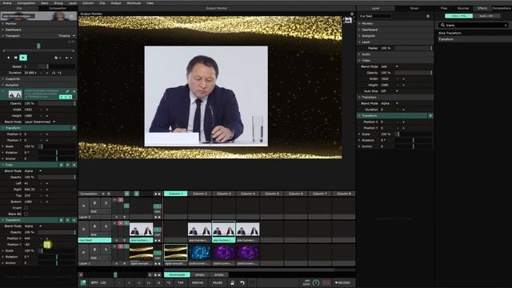Viewport: 512px width, 288px height.
Task: Click the divide tempo by two button
Action: [x=158, y=282]
